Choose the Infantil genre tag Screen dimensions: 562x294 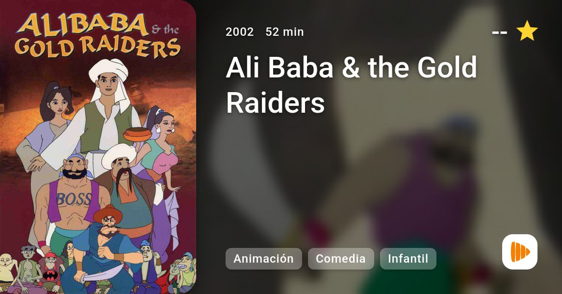[408, 259]
